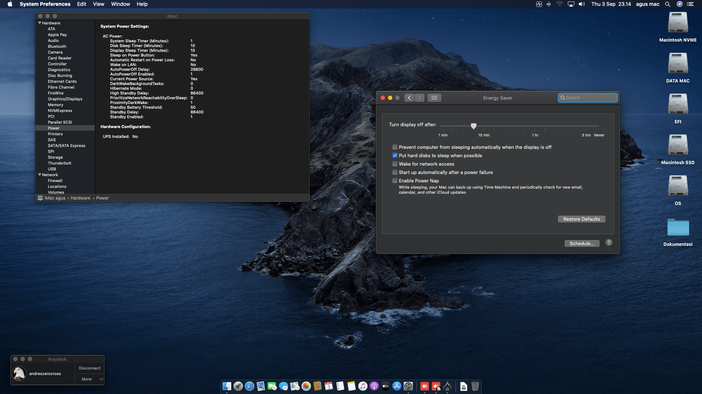Enable Wake for network access
The image size is (702, 394).
(x=395, y=164)
